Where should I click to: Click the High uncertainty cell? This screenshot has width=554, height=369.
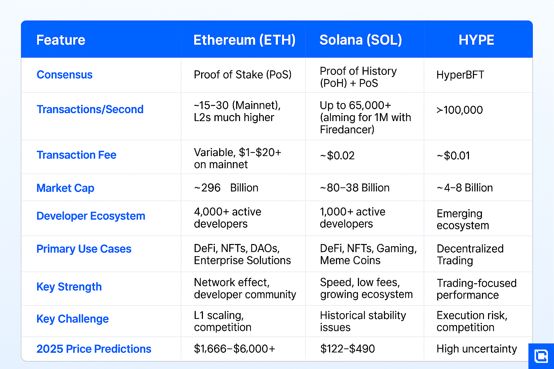(477, 349)
